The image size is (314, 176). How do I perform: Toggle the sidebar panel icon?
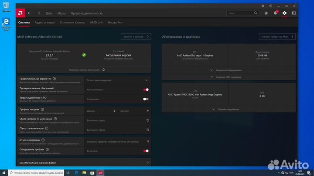pos(294,13)
